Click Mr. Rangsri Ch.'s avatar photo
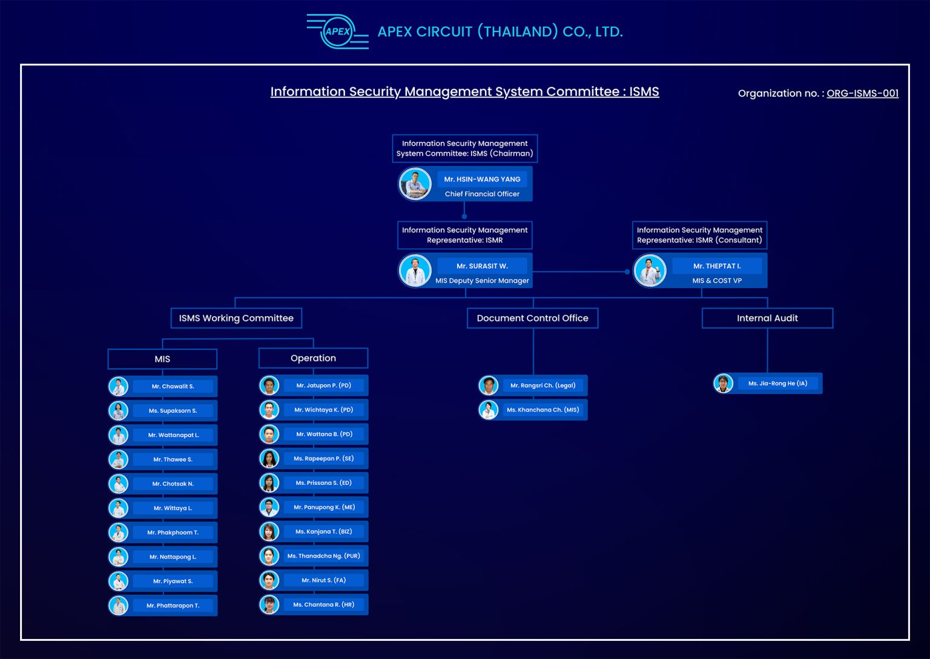 (488, 385)
